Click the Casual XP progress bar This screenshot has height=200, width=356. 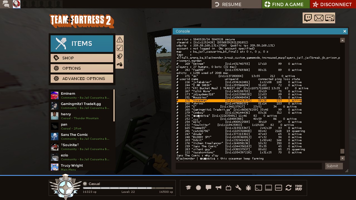(128, 188)
